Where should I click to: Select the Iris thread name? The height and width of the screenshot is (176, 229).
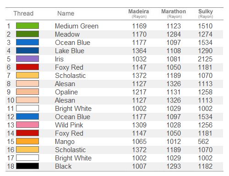(59, 59)
